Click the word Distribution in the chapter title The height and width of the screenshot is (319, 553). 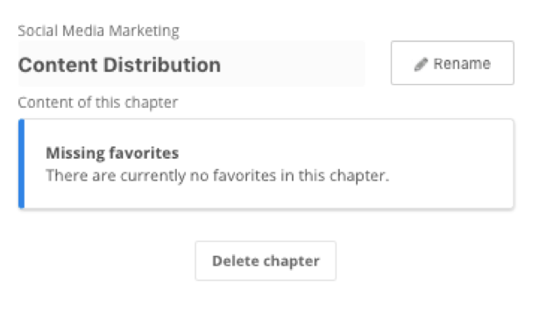162,65
